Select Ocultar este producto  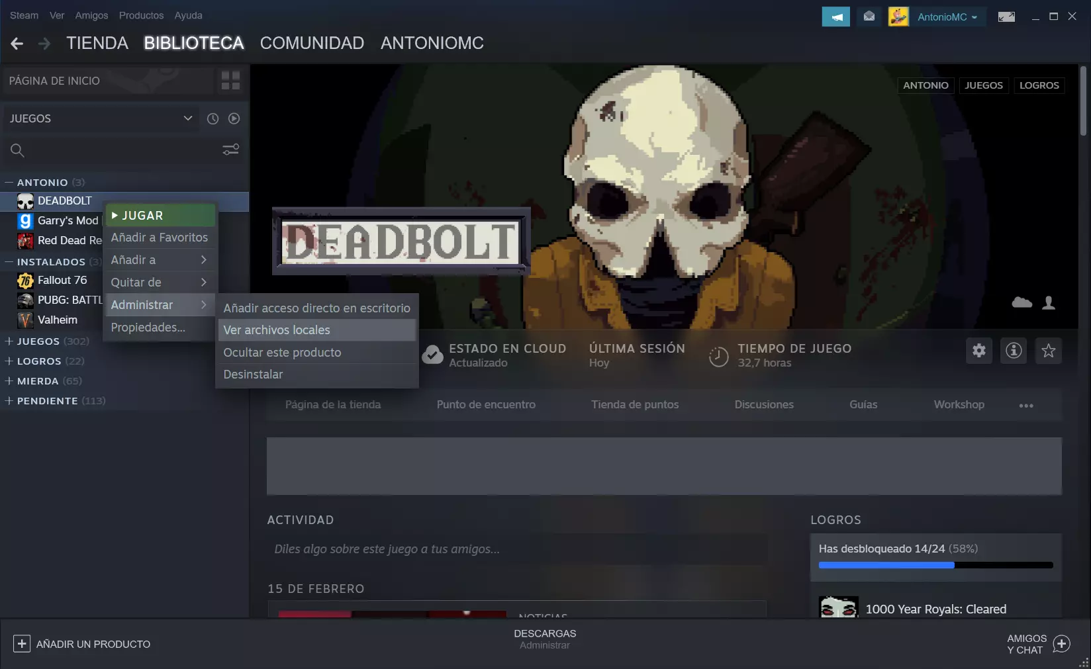pos(317,353)
